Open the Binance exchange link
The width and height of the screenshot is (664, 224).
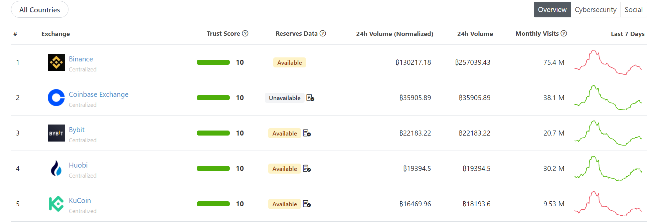81,59
